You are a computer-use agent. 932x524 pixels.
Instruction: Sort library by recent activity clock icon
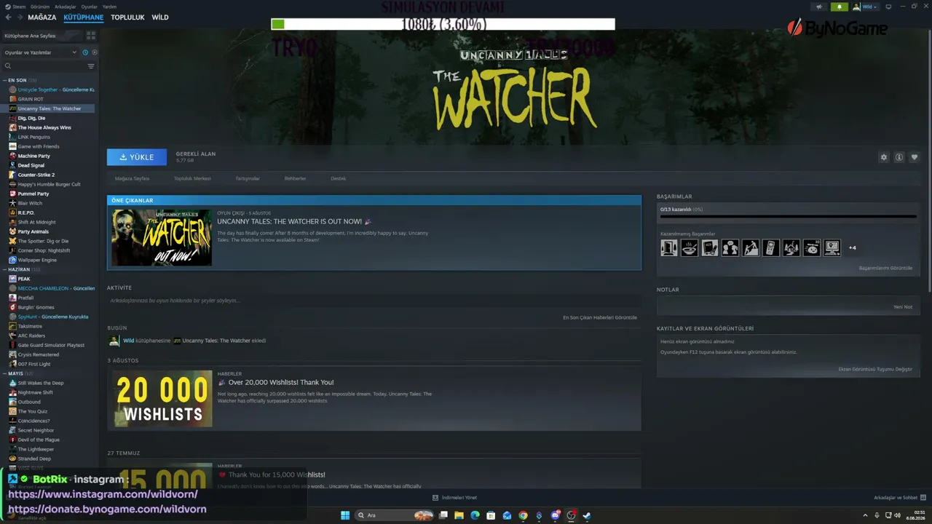click(85, 52)
